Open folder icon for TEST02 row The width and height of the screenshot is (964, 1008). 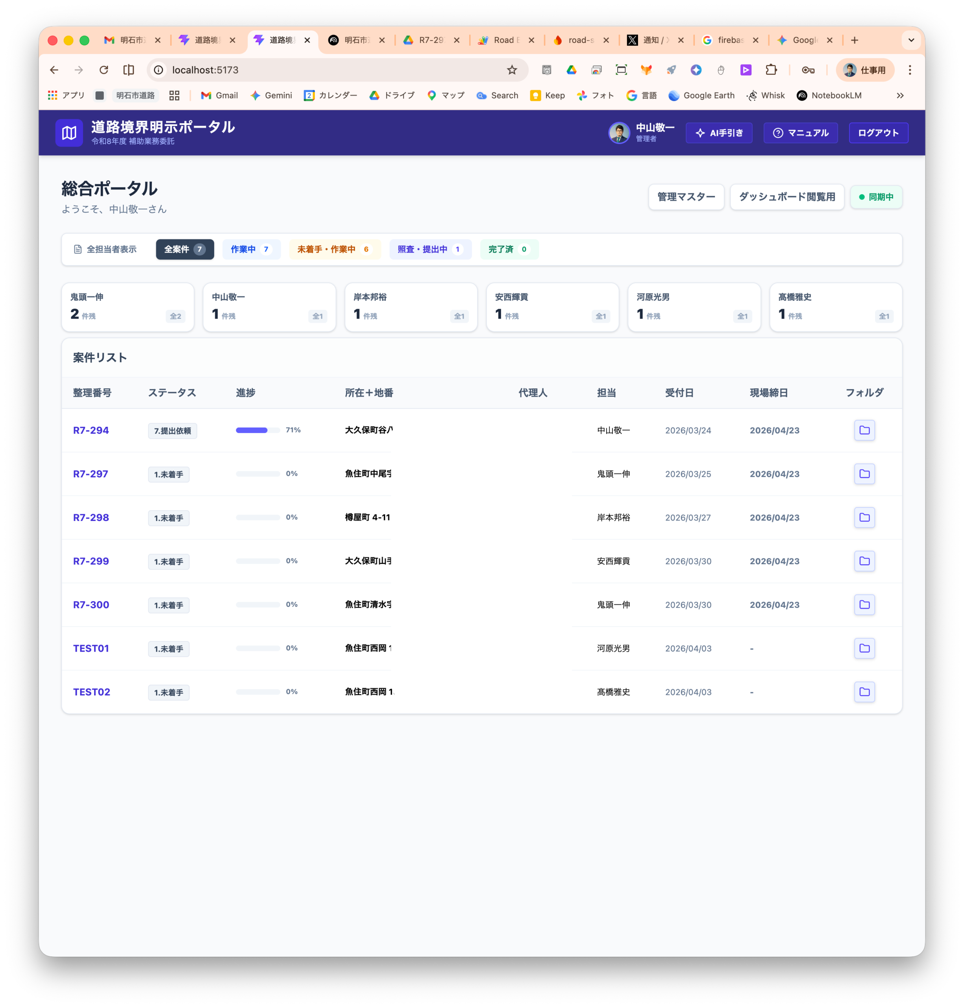pyautogui.click(x=864, y=692)
